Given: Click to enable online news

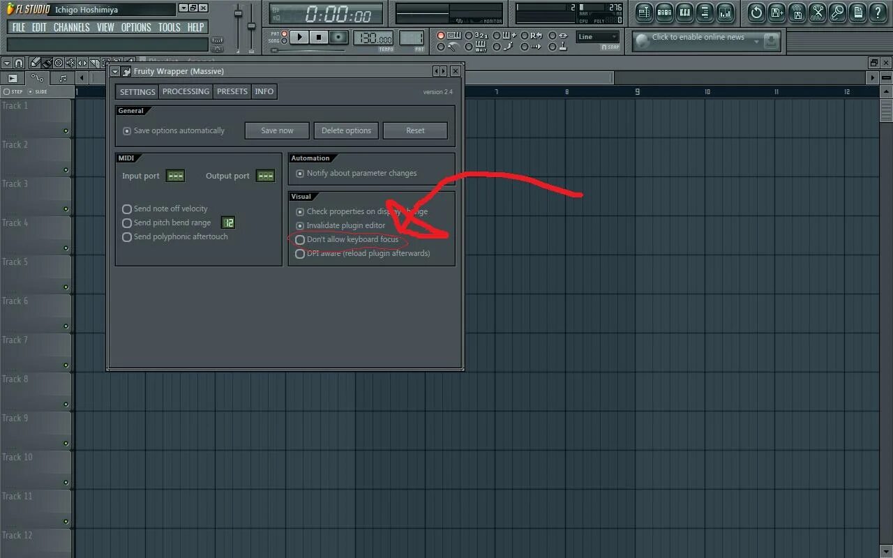Looking at the screenshot, I should (698, 38).
